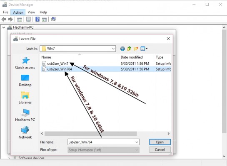Create new folder icon in Locate File
The width and height of the screenshot is (227, 166).
tap(136, 49)
